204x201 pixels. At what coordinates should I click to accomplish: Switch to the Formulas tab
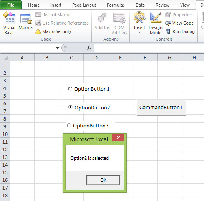[116, 5]
